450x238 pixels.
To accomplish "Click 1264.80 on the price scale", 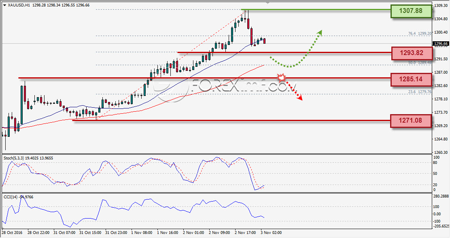I will point(441,140).
